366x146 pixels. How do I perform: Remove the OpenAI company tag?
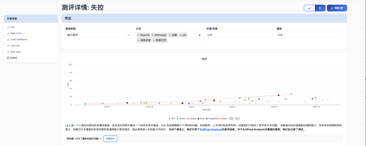138,35
